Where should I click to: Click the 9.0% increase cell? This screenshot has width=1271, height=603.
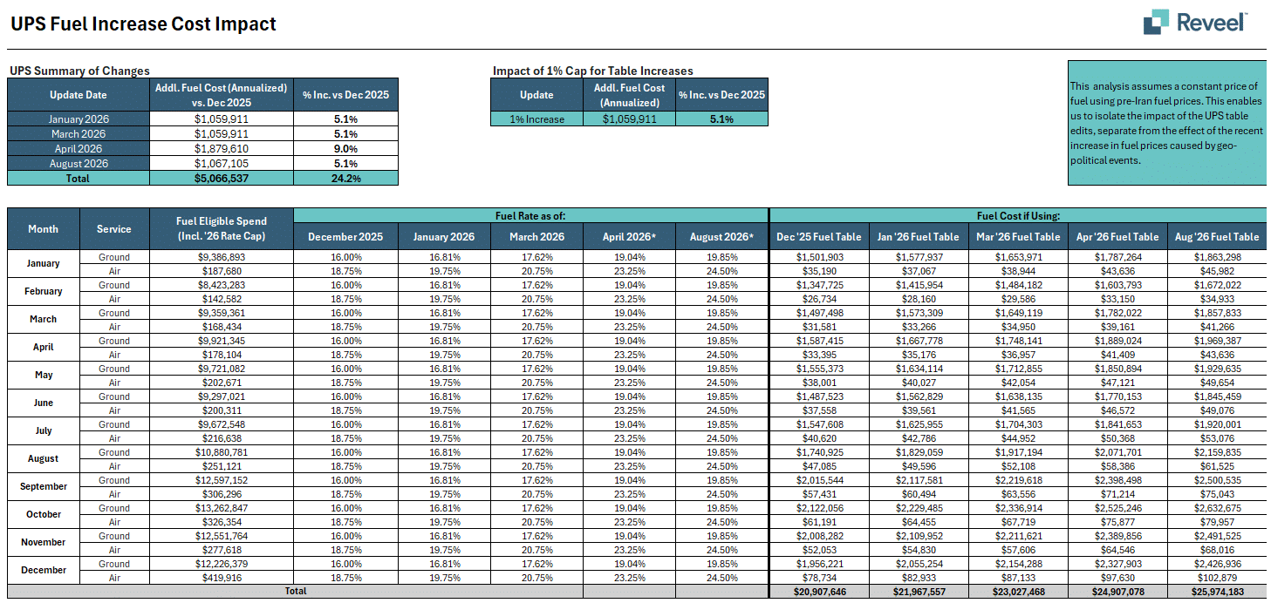click(345, 149)
